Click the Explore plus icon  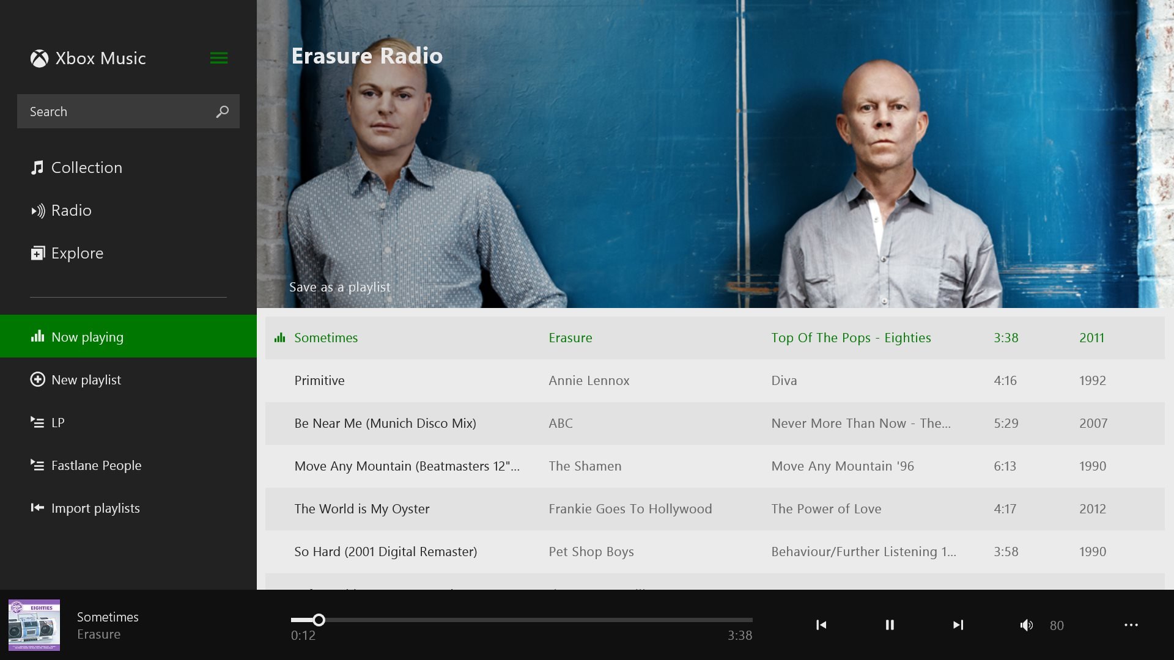pos(37,252)
